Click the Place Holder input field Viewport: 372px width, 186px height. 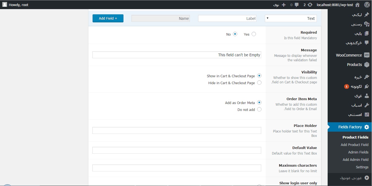(177, 130)
